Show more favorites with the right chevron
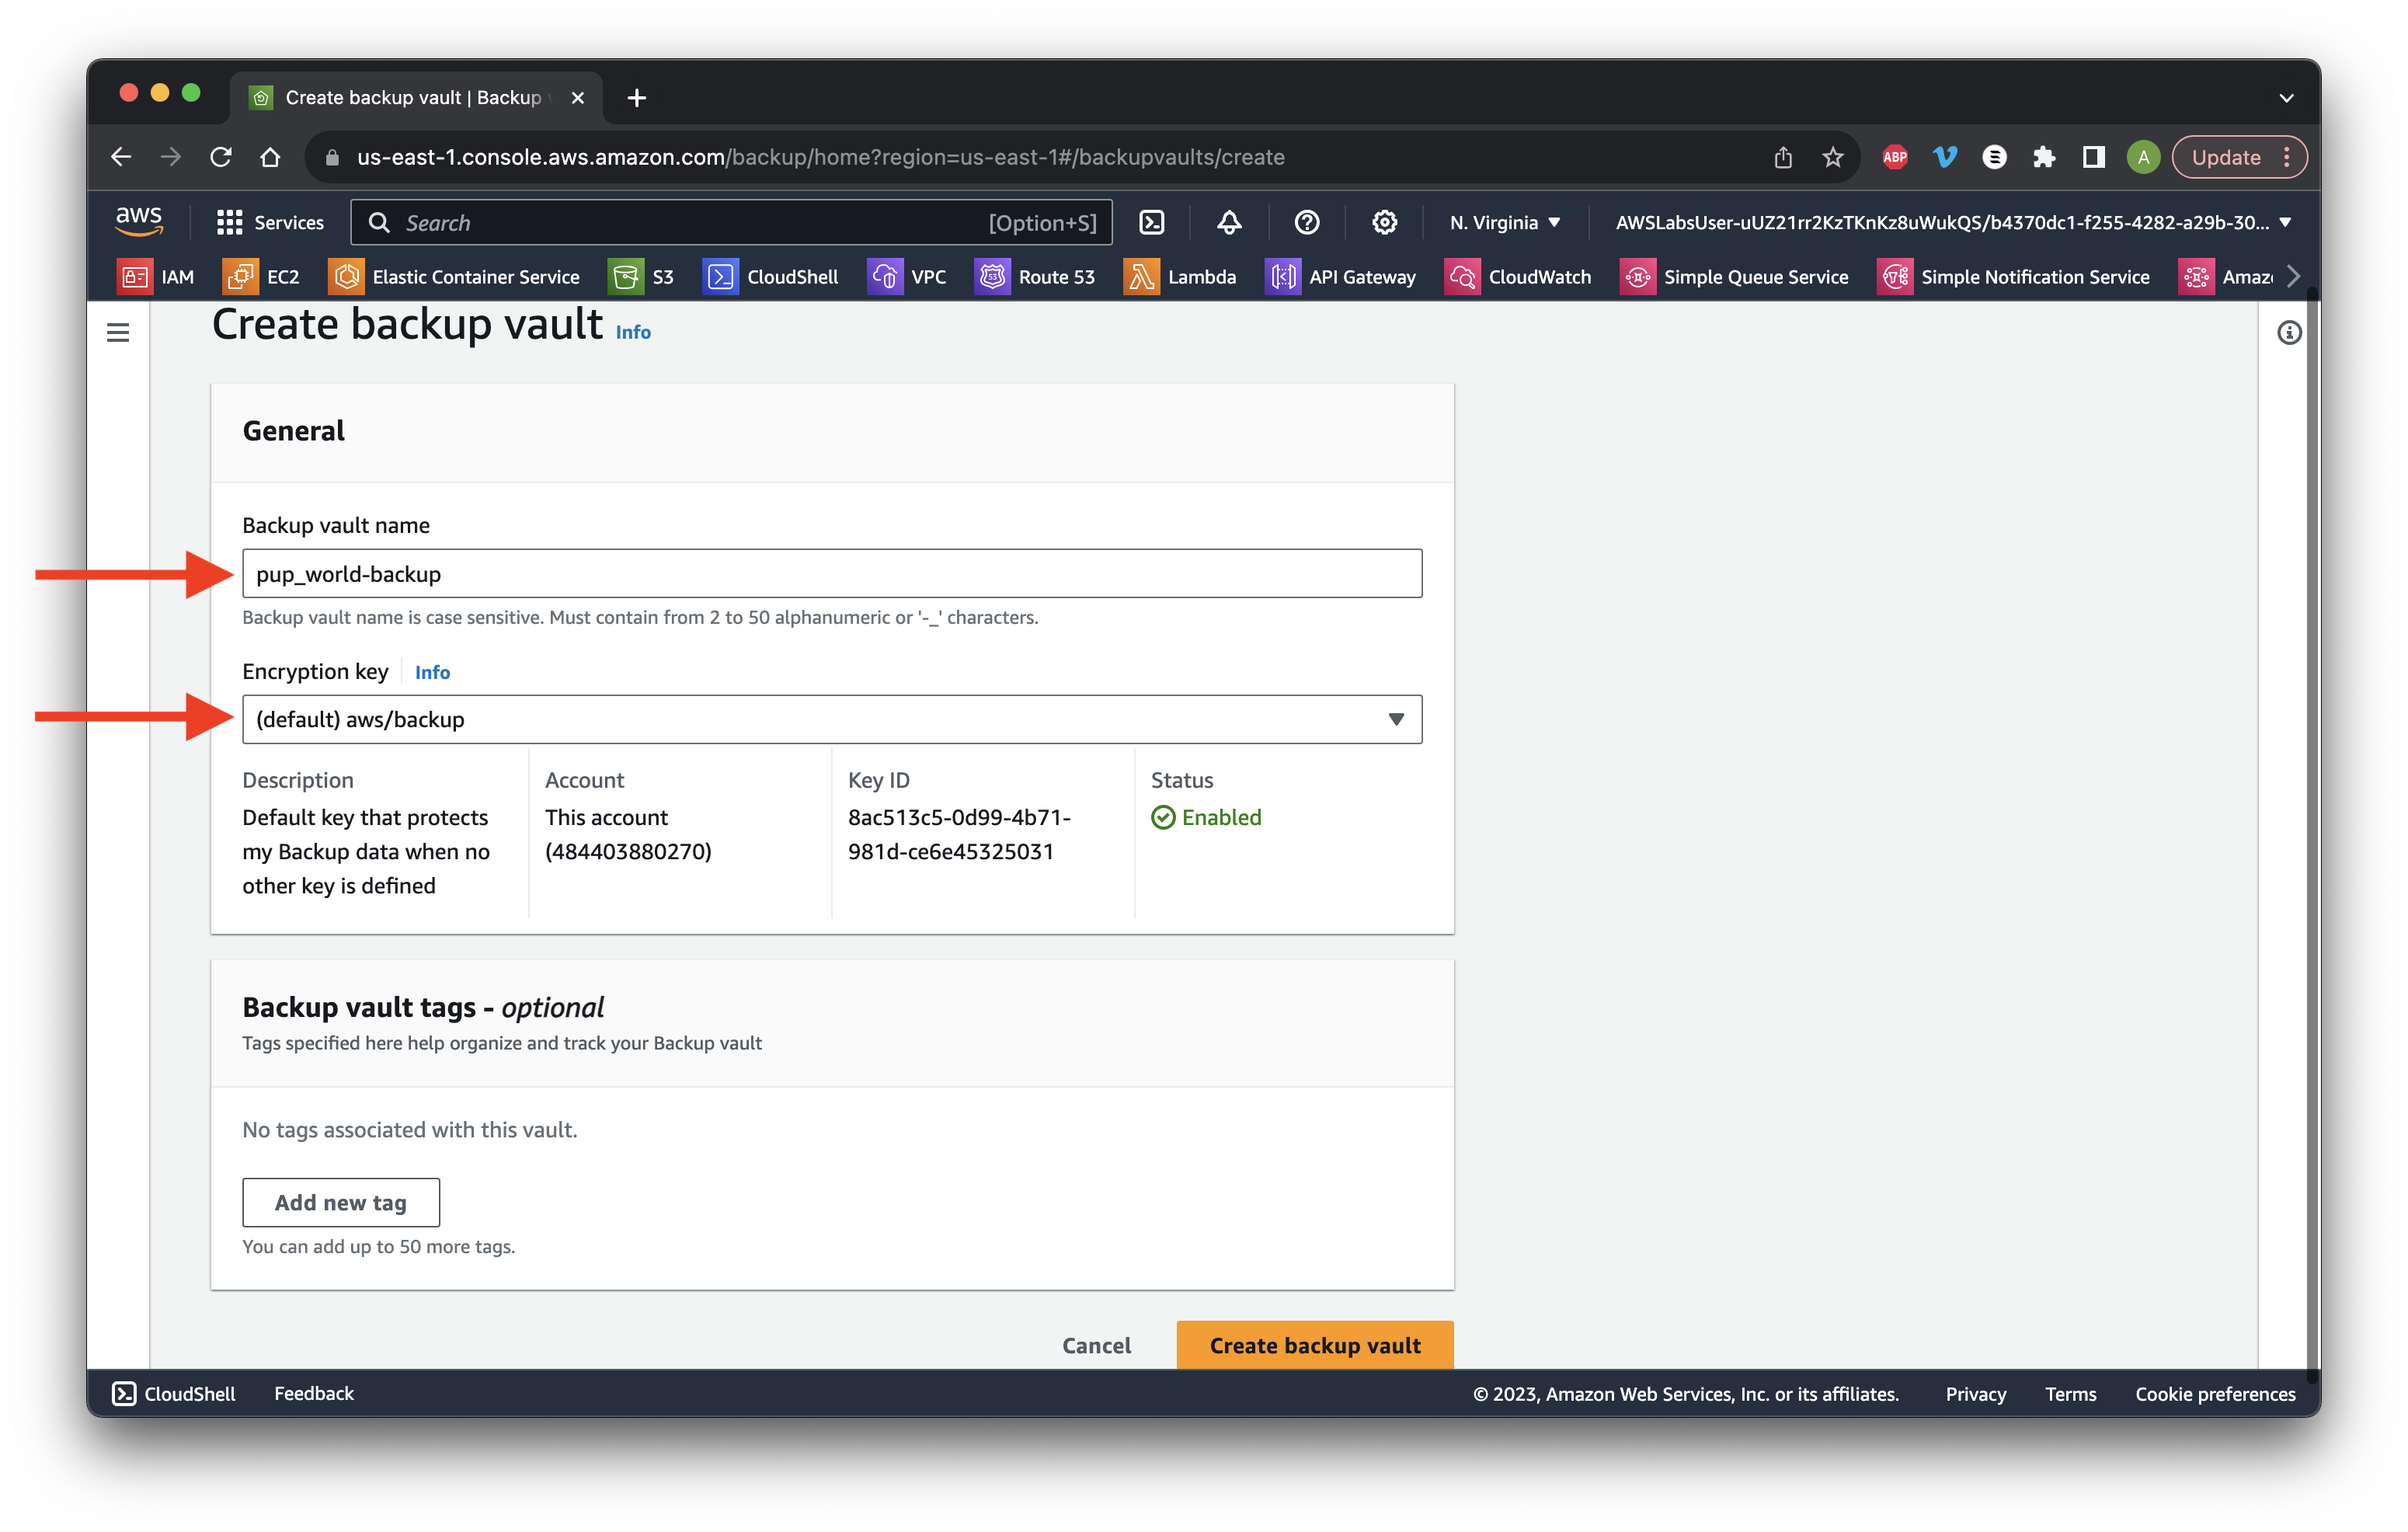Viewport: 2408px width, 1532px height. tap(2294, 276)
